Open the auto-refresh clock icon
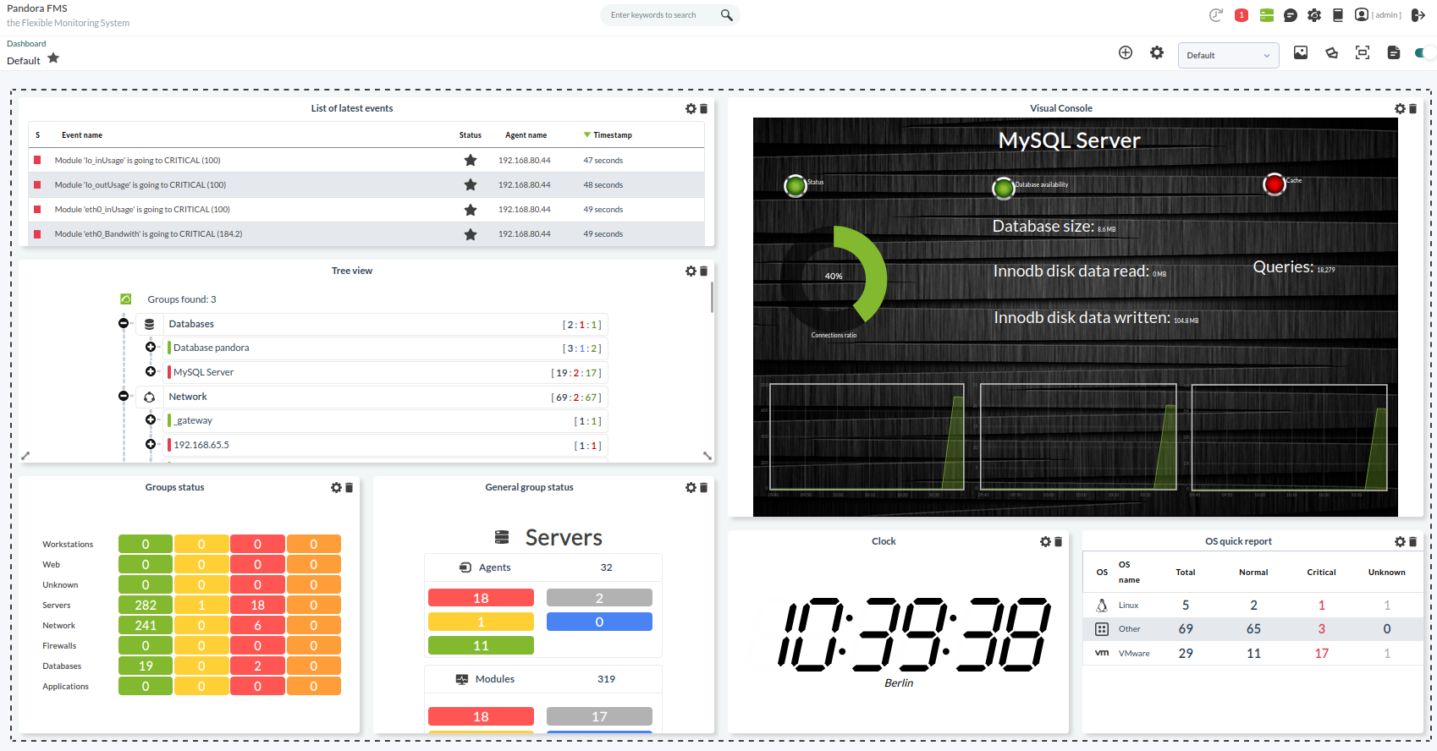 [1216, 15]
